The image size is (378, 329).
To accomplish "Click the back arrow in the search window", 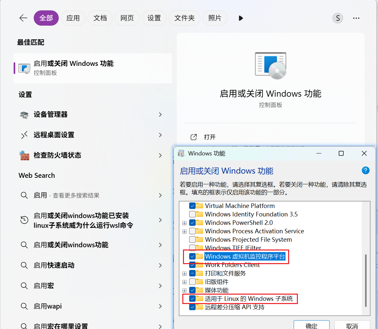I will pos(23,18).
